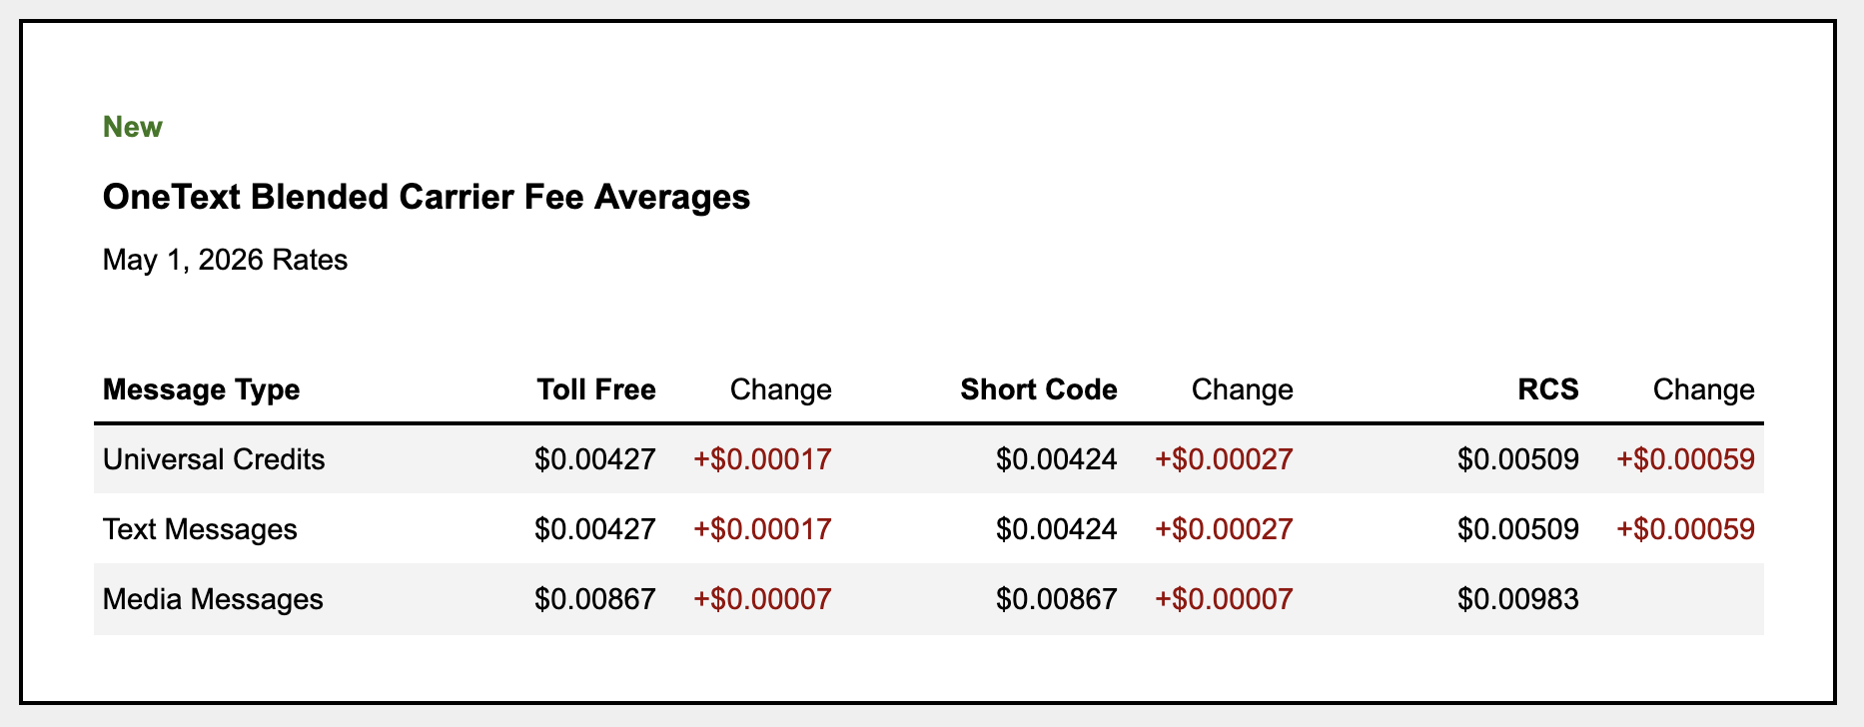Click the "OneText Blended Carrier Fee Averages" title
The height and width of the screenshot is (727, 1864).
(x=427, y=197)
